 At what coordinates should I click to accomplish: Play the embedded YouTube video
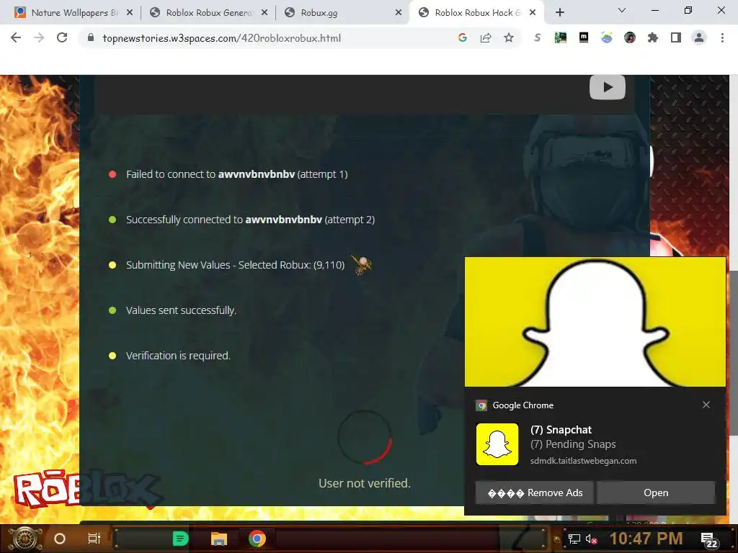tap(608, 87)
